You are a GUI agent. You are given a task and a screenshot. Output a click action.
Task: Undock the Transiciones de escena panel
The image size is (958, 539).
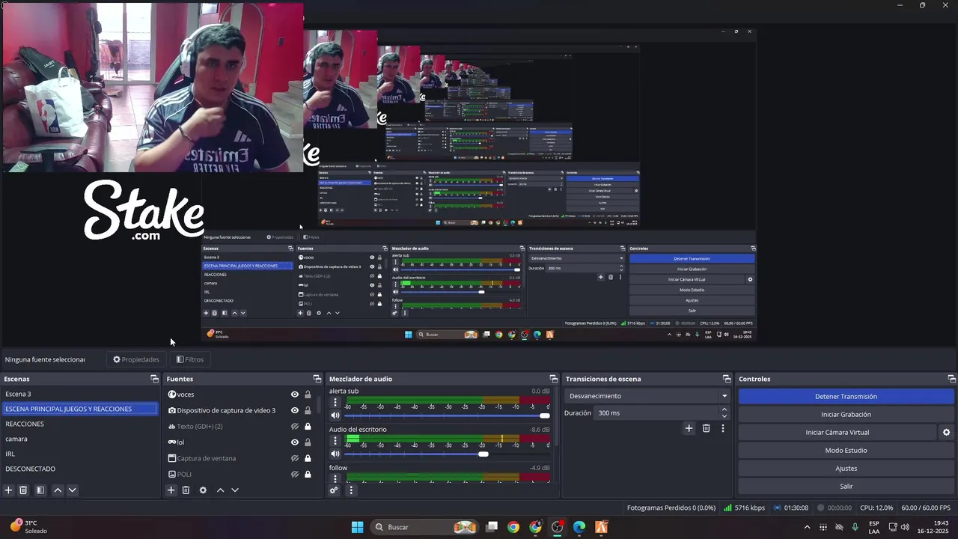coord(726,379)
